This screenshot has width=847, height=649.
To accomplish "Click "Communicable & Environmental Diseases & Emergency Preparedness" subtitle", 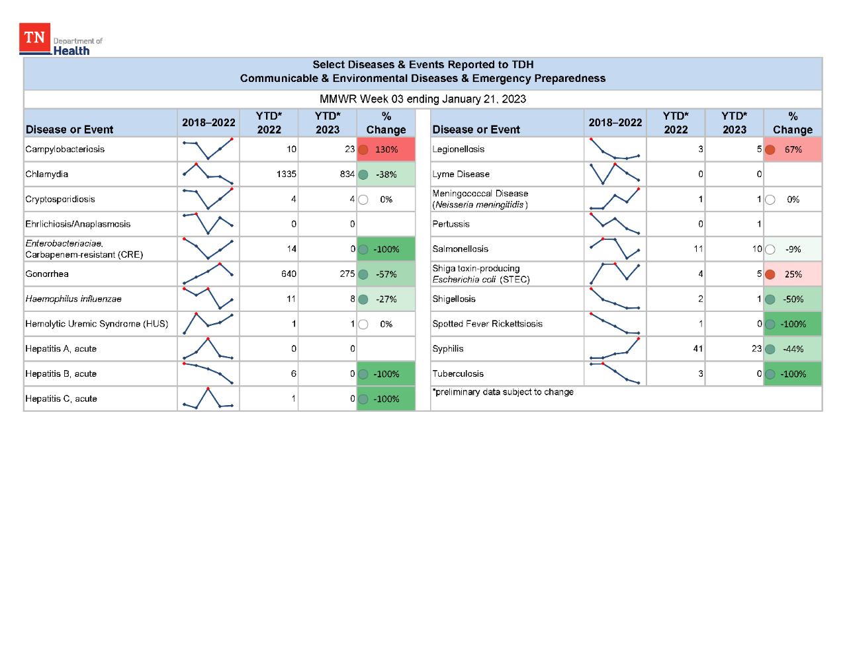I will tap(423, 79).
